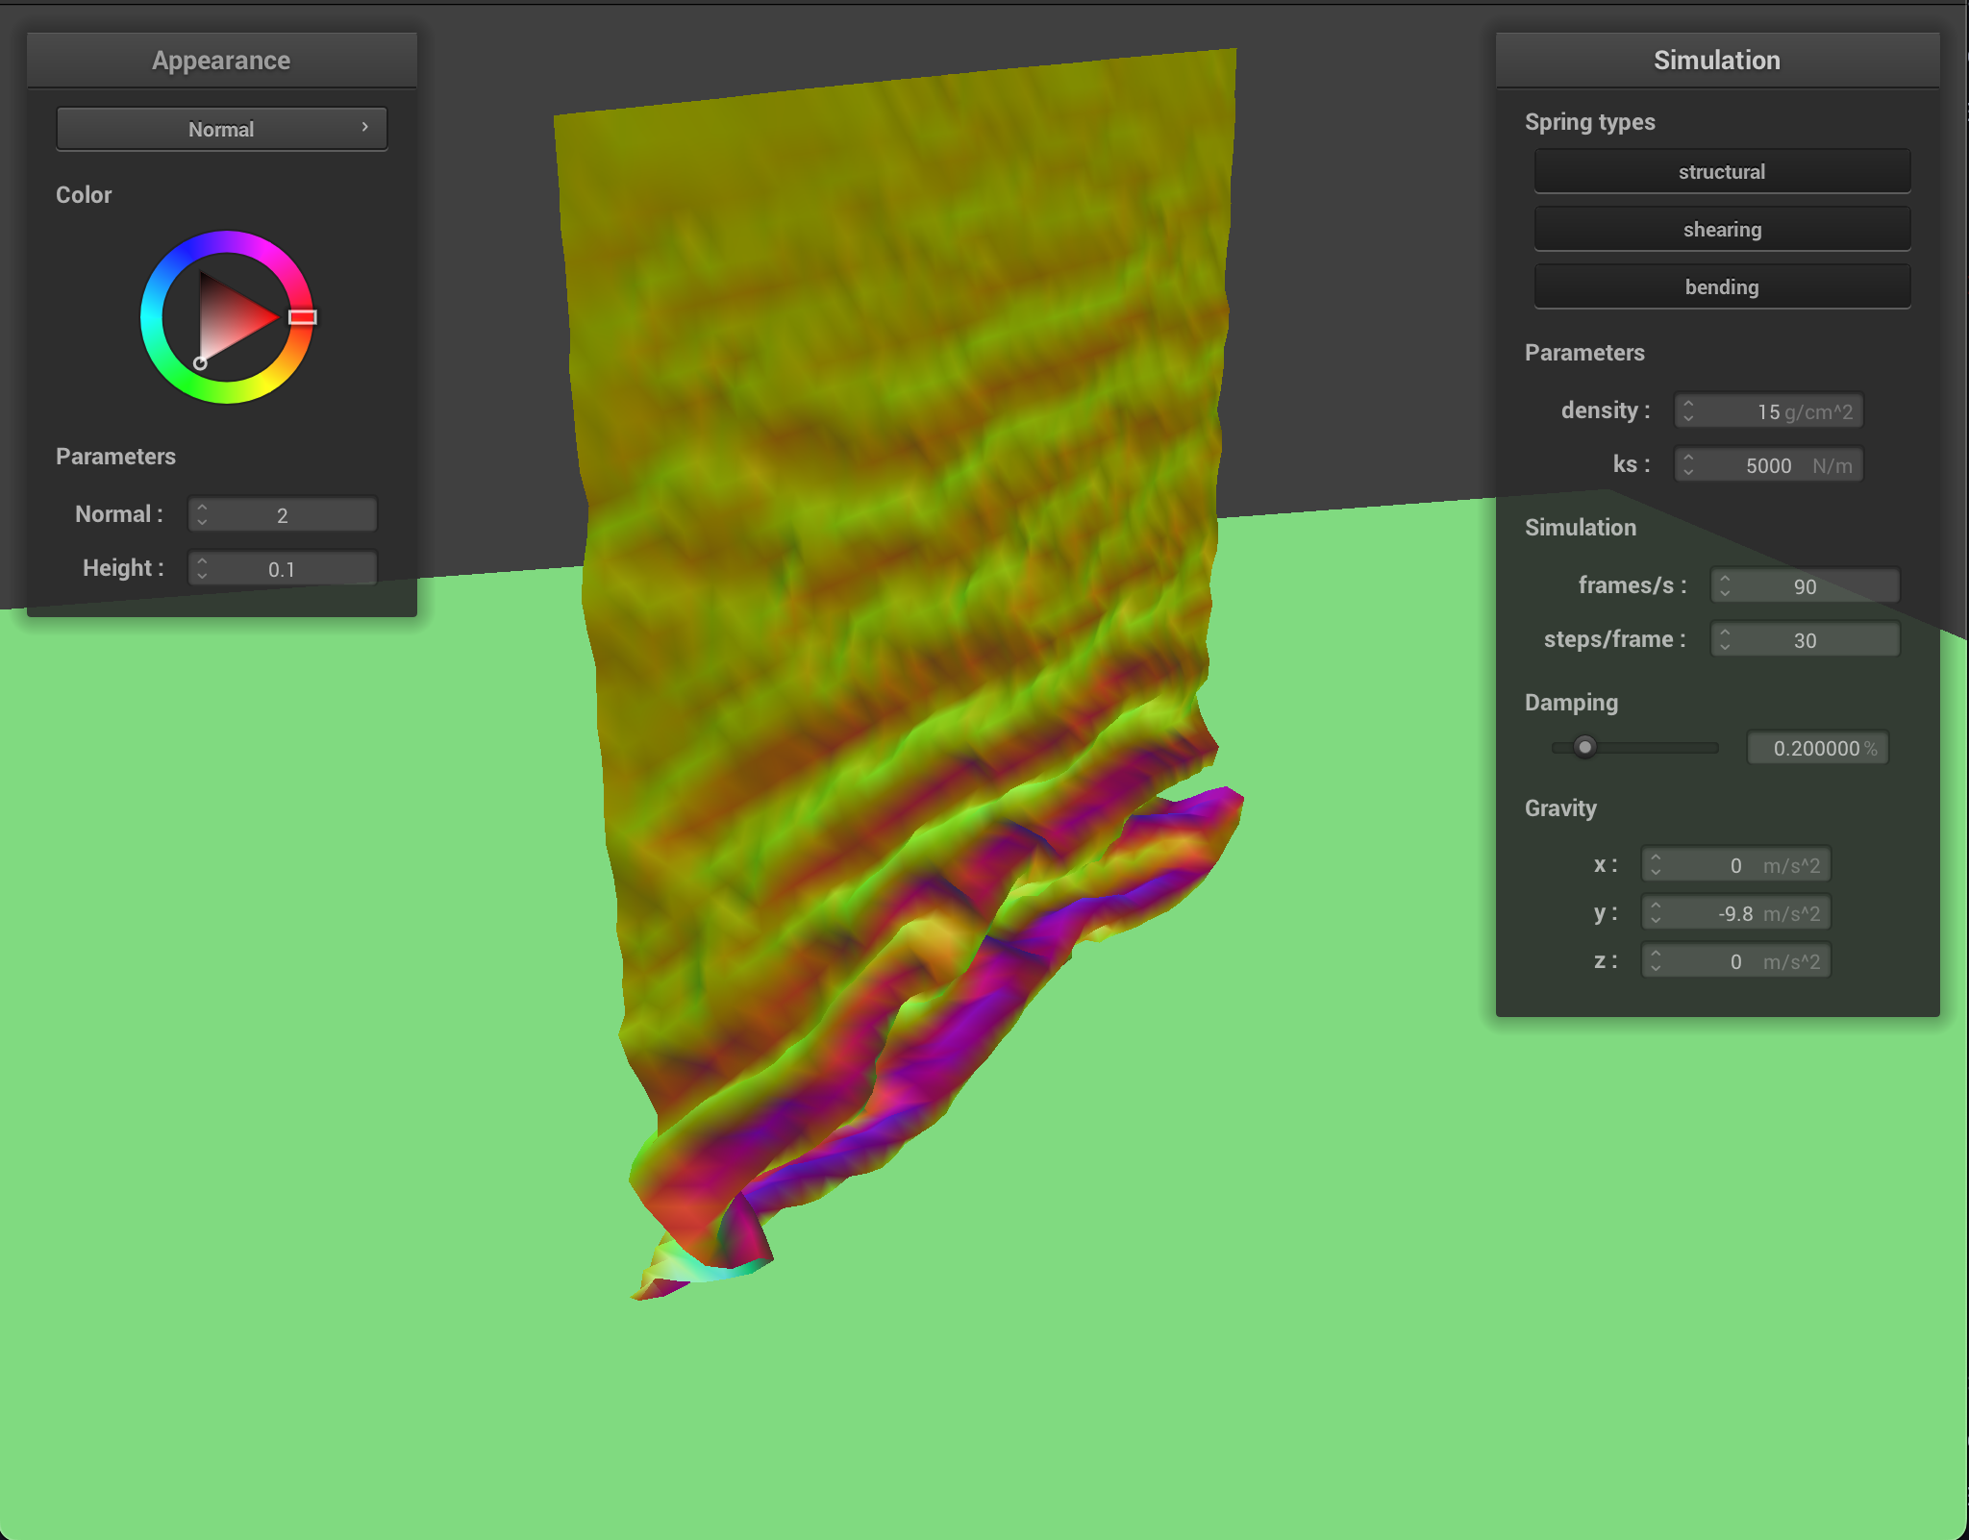
Task: Click the gravity y value field
Action: (x=1735, y=912)
